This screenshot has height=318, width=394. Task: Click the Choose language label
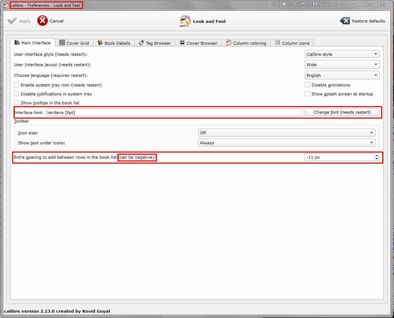point(51,75)
